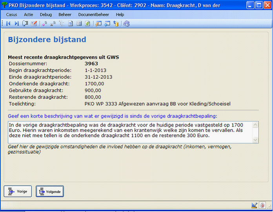This screenshot has height=212, width=273.
Task: Click the ruler and pencil status bar icon
Action: [x=255, y=205]
